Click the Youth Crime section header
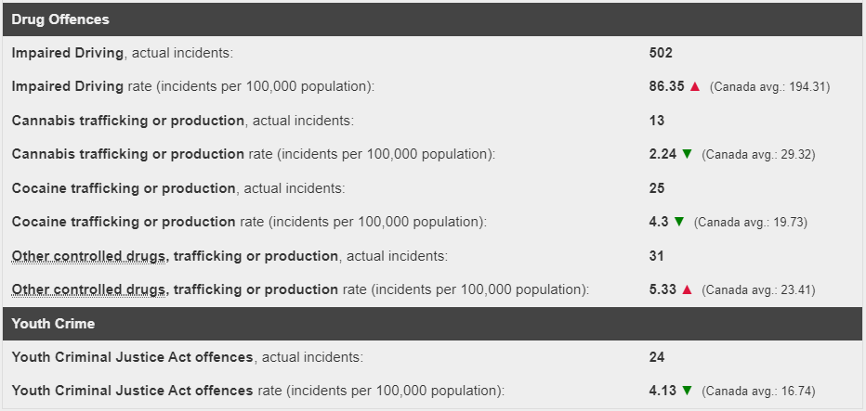 click(x=432, y=324)
